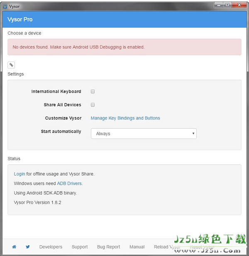
Task: Open the home icon in footer
Action: pos(14,247)
